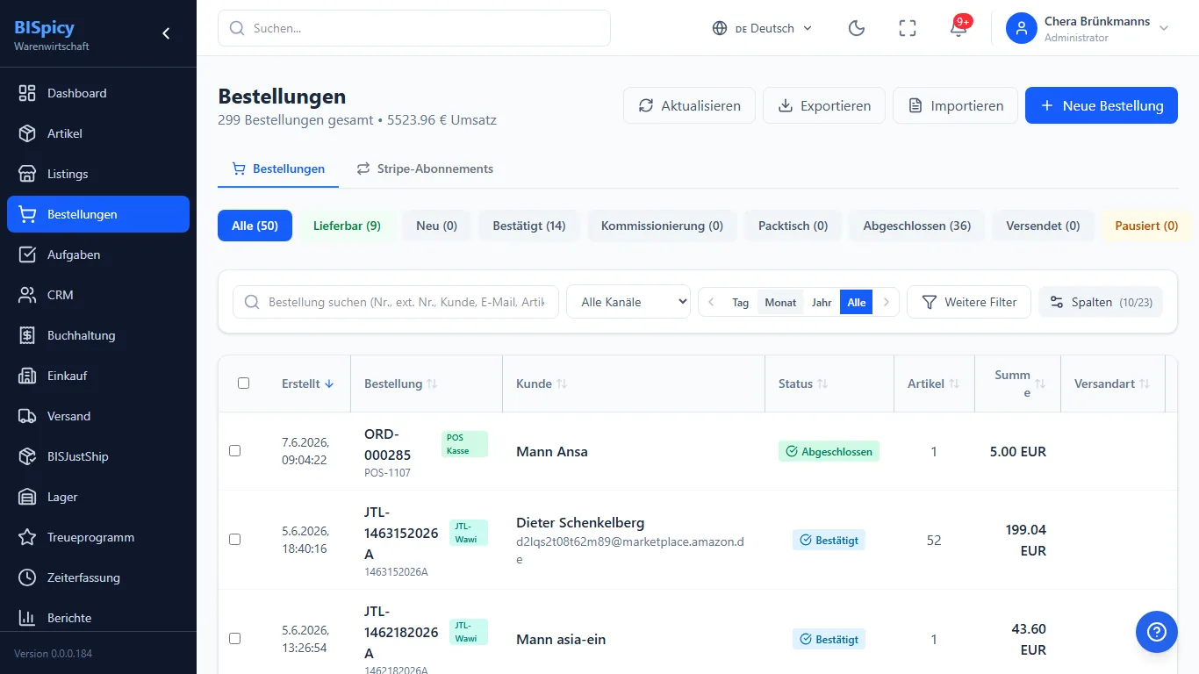Set date range to Tag
The height and width of the screenshot is (674, 1199).
coord(740,302)
